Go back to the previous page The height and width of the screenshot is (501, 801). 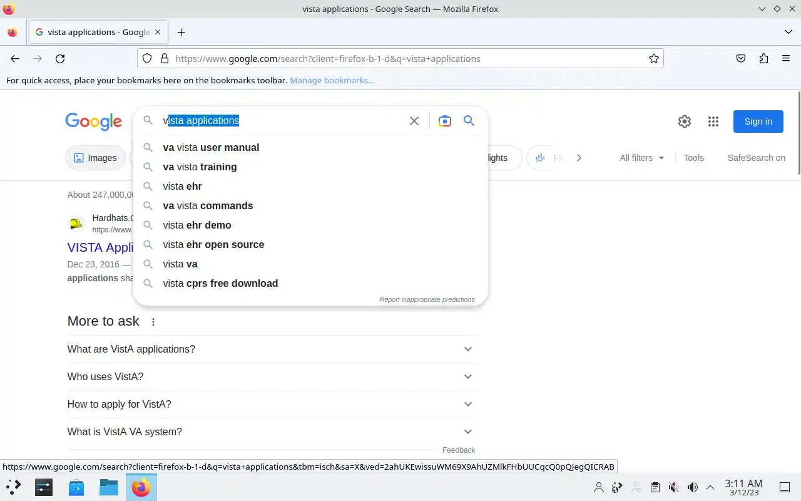15,58
